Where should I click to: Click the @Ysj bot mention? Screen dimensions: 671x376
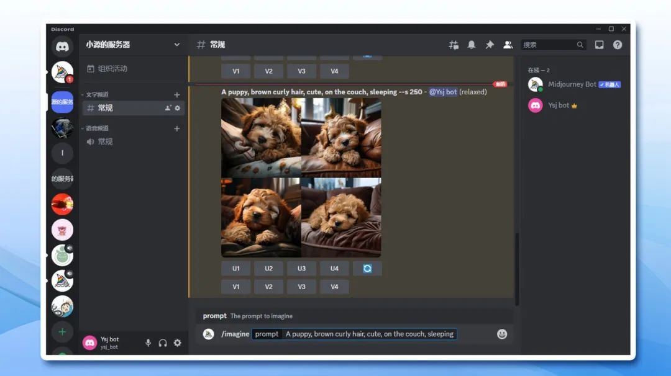pos(443,92)
